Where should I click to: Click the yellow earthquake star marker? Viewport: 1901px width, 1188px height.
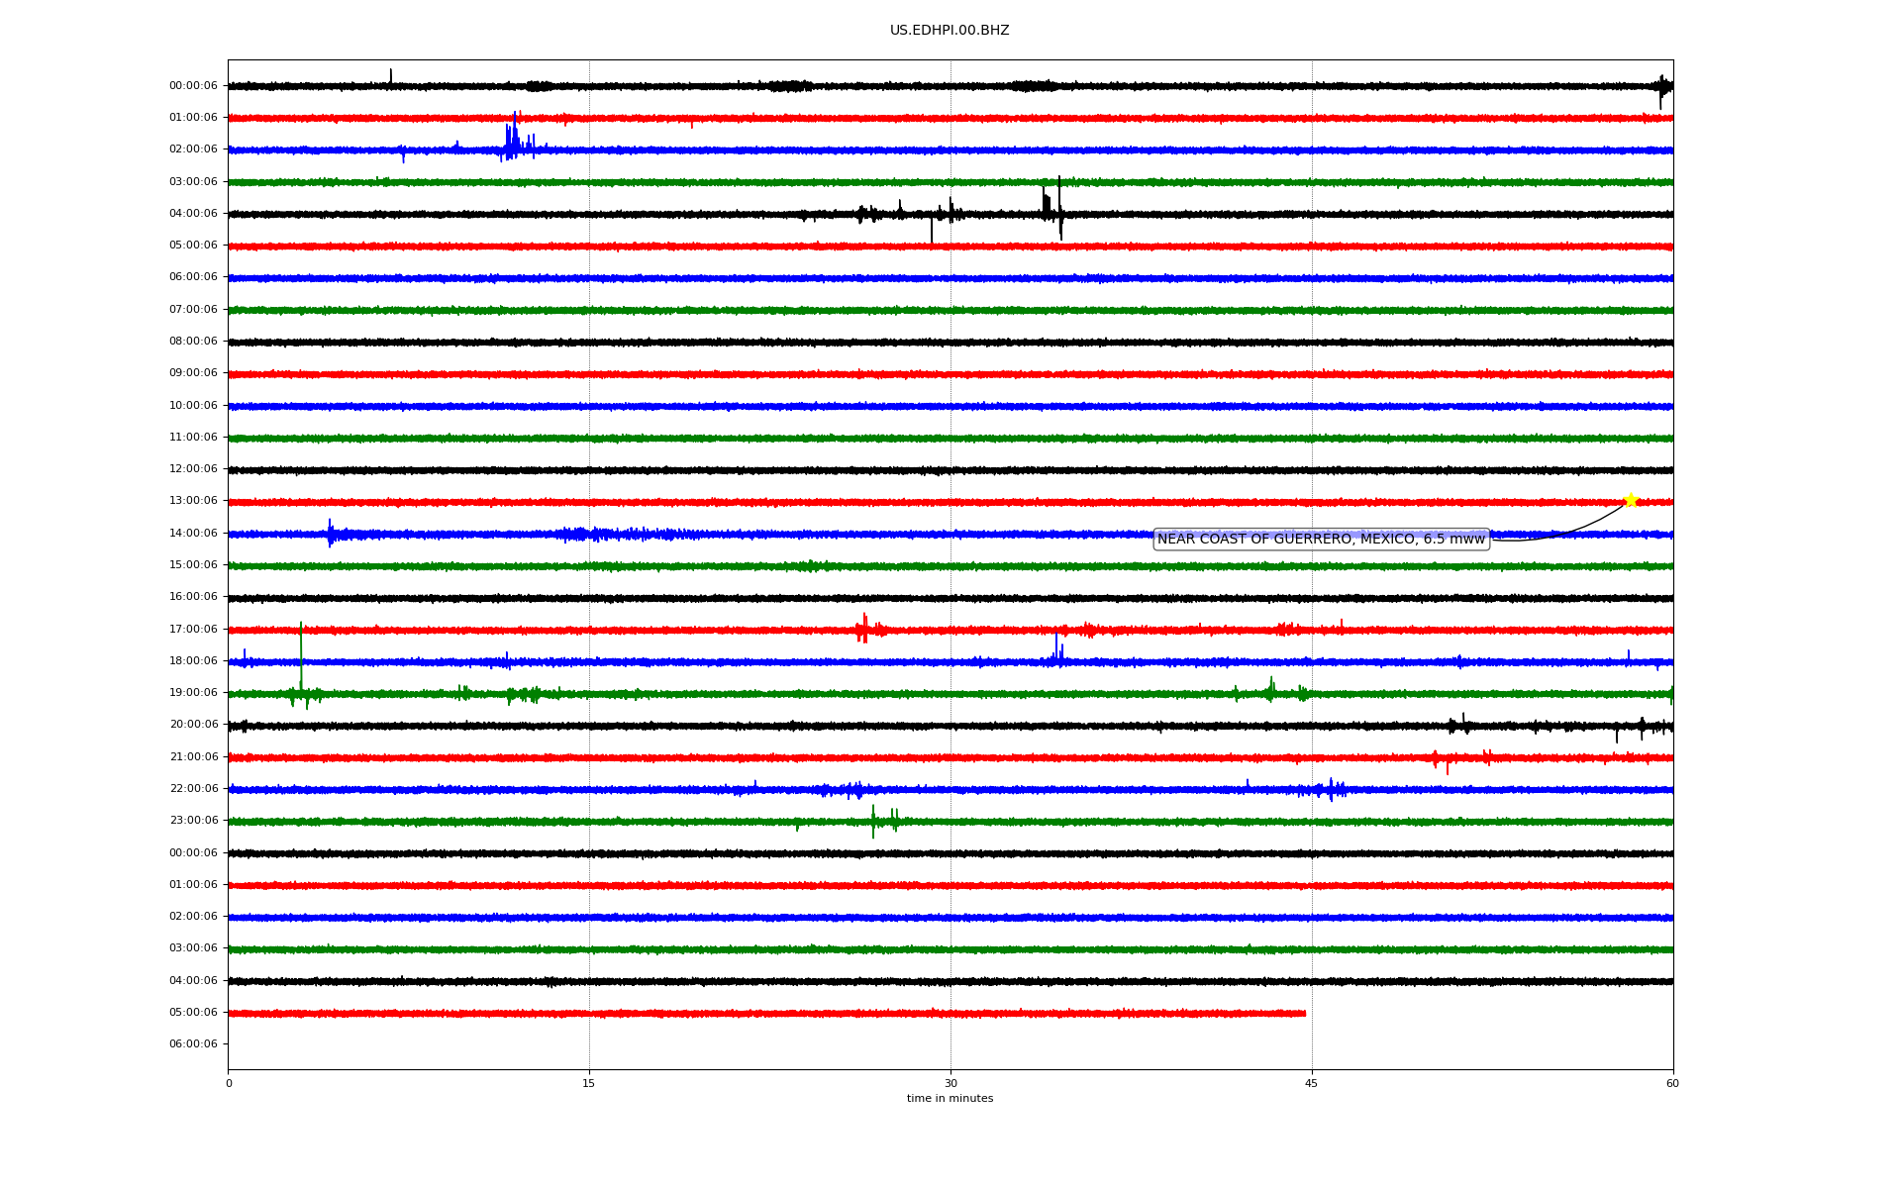1631,500
